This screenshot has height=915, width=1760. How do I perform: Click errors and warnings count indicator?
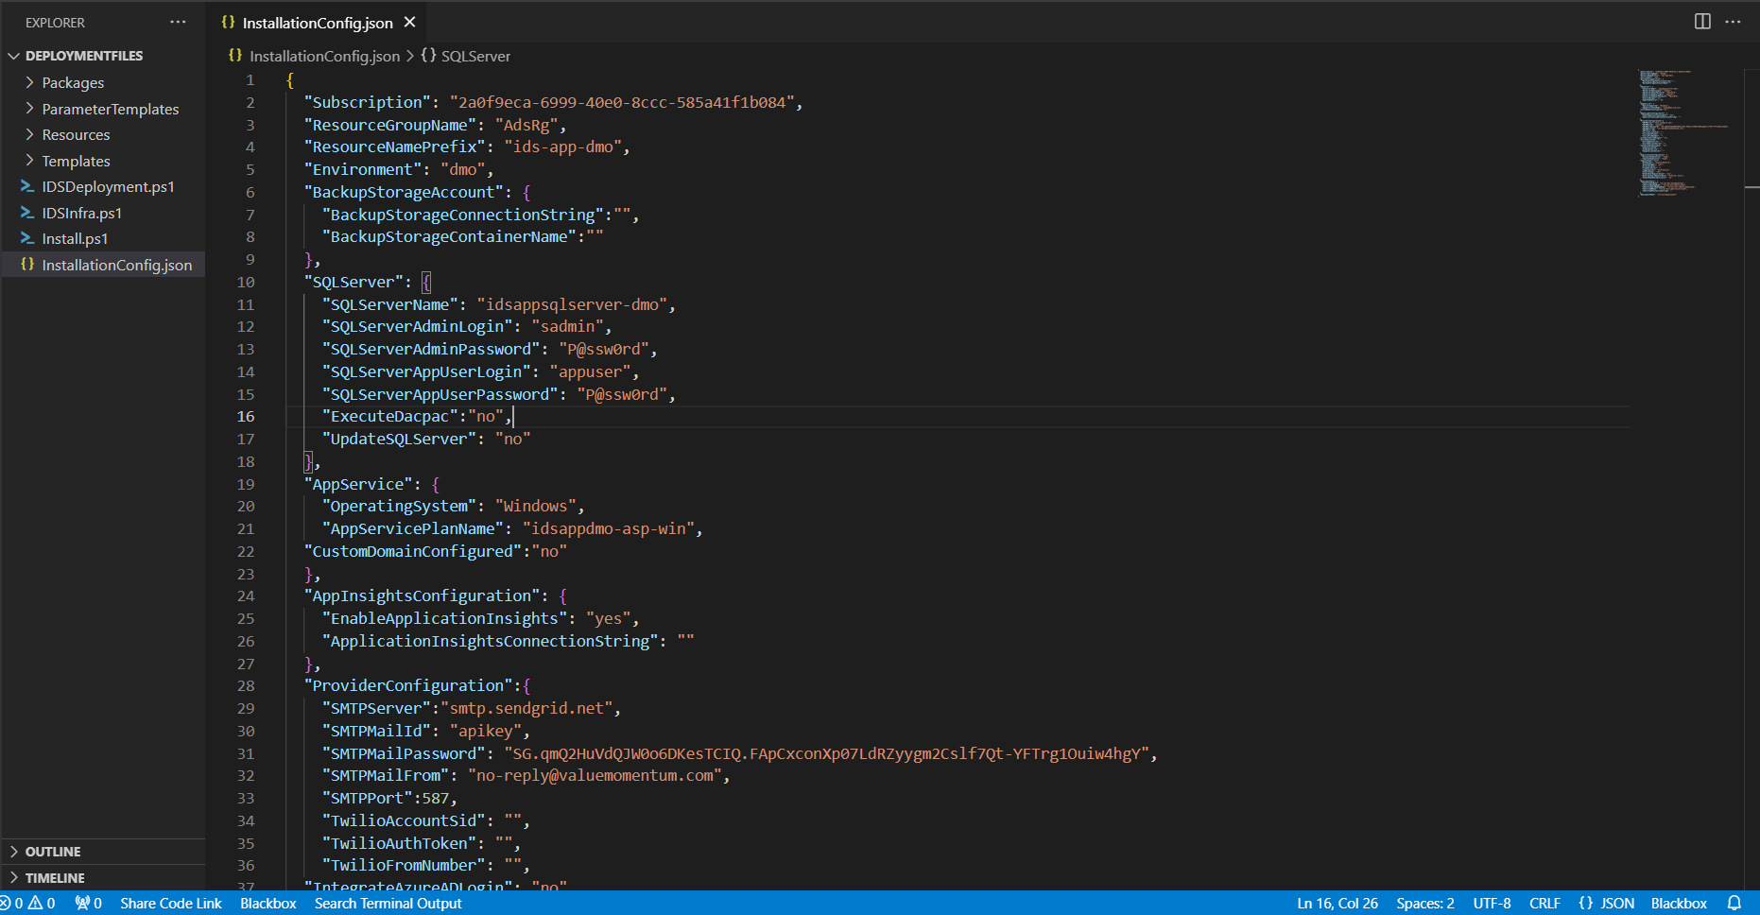coord(28,904)
